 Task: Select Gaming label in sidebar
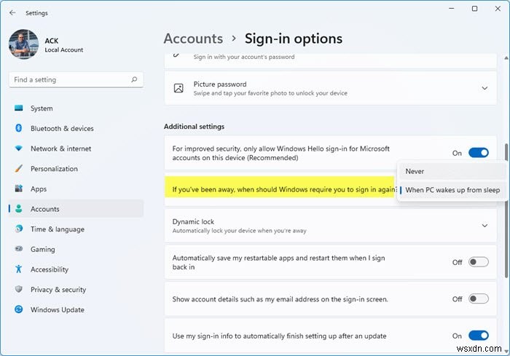(43, 250)
